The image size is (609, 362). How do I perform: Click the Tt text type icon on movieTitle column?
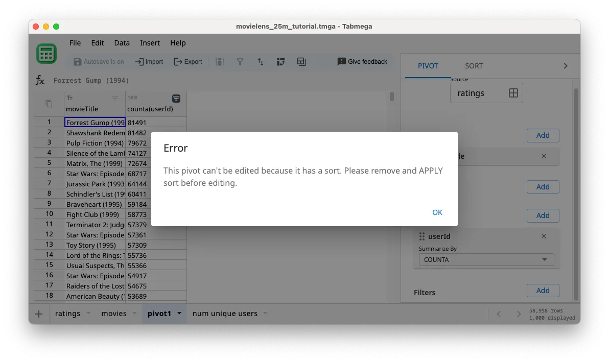tap(68, 98)
